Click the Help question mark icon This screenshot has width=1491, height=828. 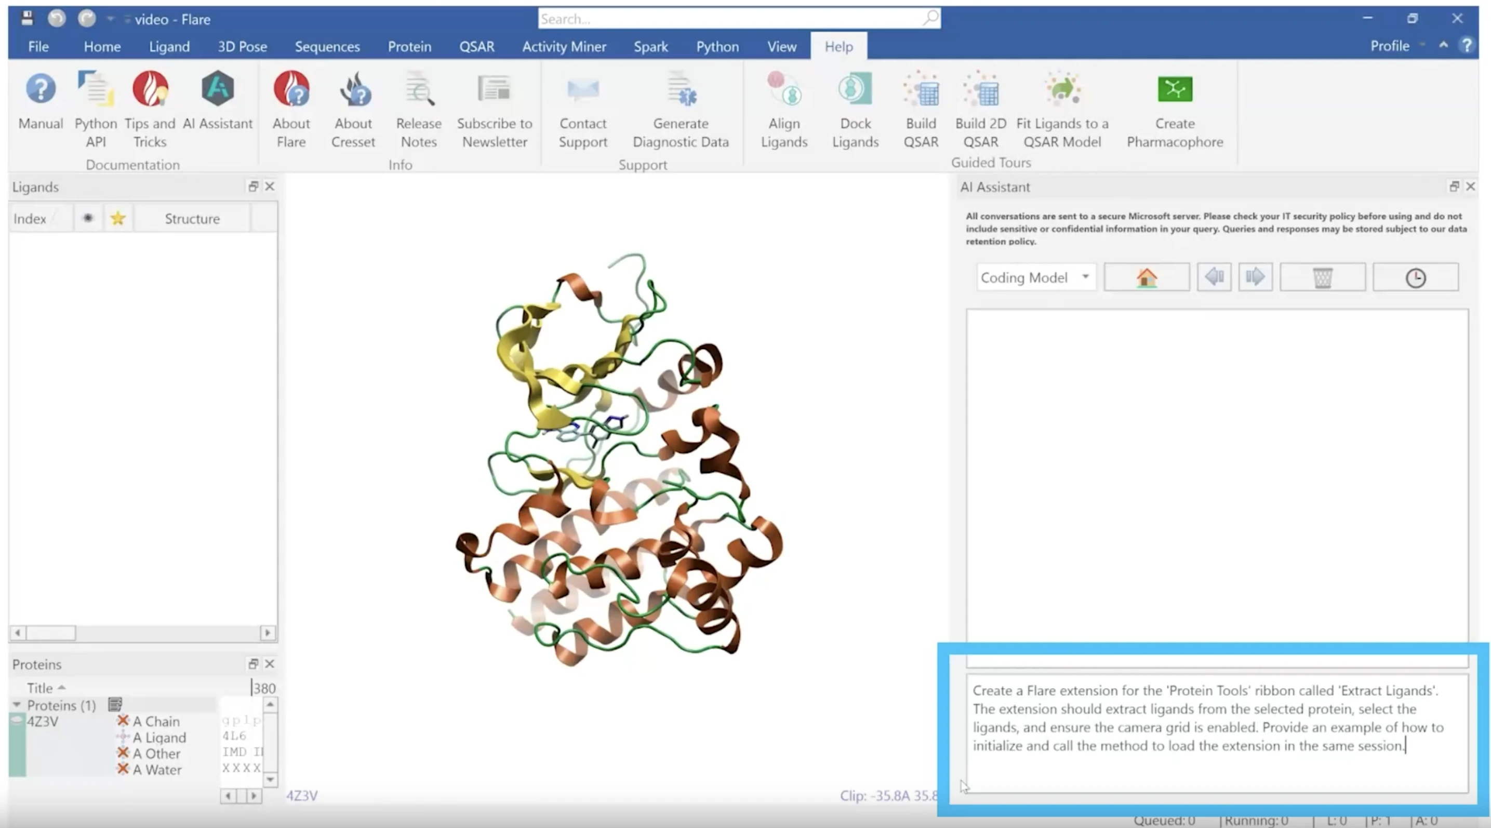tap(1467, 46)
